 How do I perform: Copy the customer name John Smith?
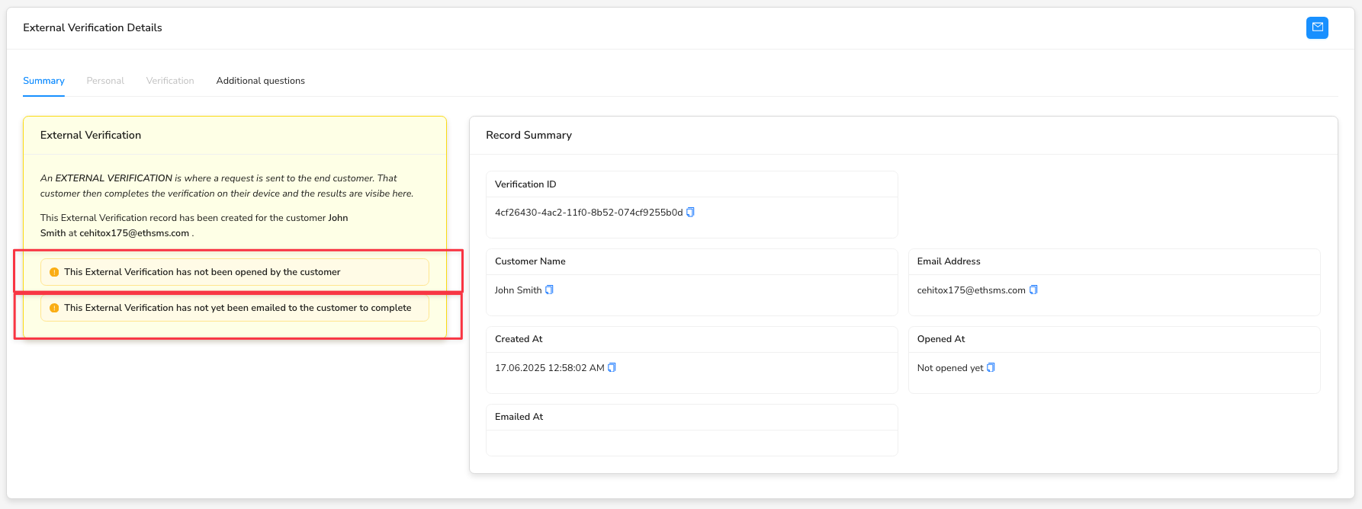tap(549, 290)
